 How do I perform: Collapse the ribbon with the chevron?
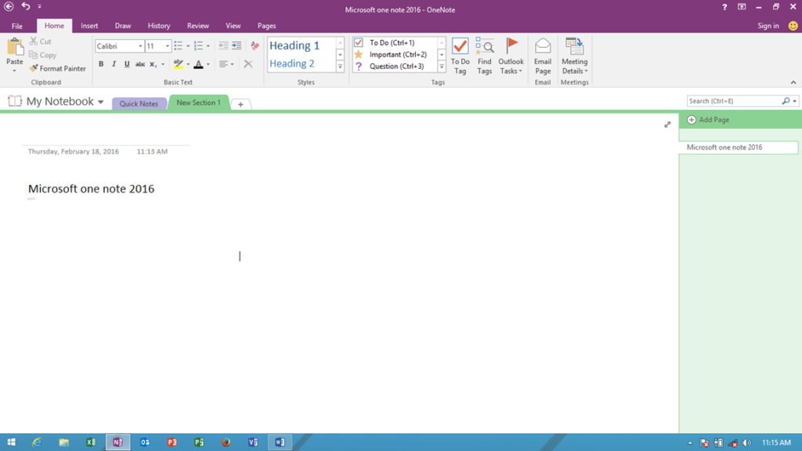coord(793,81)
